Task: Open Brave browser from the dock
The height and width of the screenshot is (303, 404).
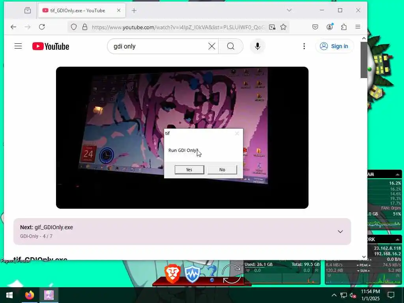Action: pos(172,274)
